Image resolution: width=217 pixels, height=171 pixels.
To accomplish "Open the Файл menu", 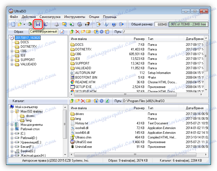I will coord(14,17).
